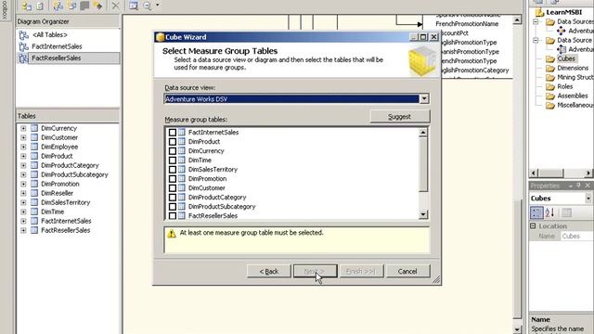This screenshot has width=594, height=334.
Task: Open the Roles folder in Solution Explorer
Action: [x=550, y=86]
